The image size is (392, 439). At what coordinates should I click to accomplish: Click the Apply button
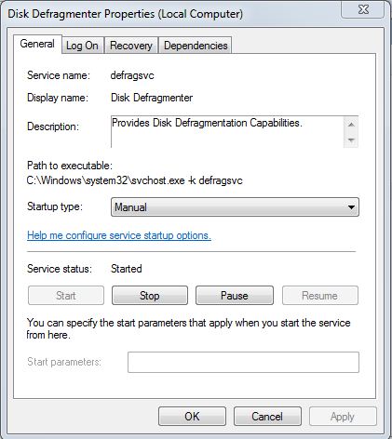point(343,417)
